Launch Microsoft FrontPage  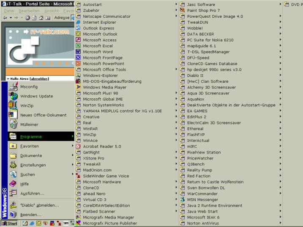127,58
